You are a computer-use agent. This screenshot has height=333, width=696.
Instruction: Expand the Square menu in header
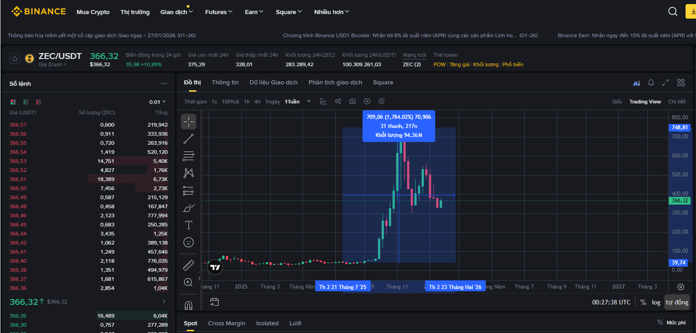[x=289, y=12]
